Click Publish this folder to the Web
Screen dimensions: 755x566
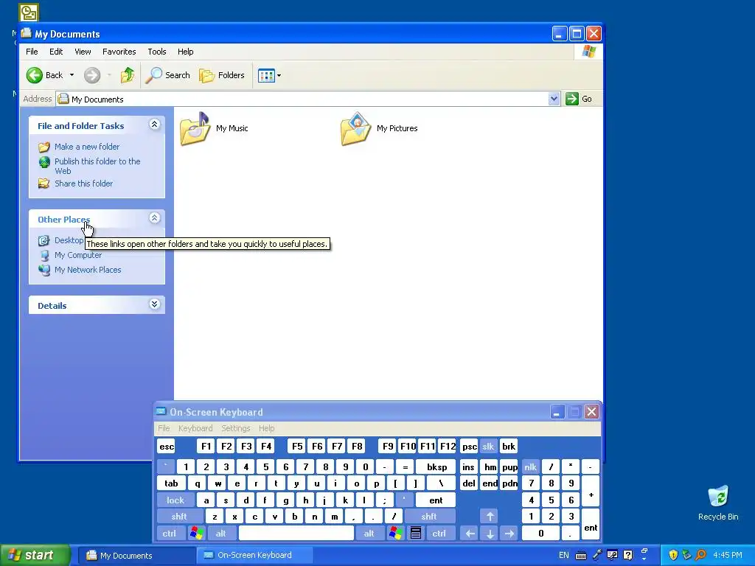click(x=97, y=166)
